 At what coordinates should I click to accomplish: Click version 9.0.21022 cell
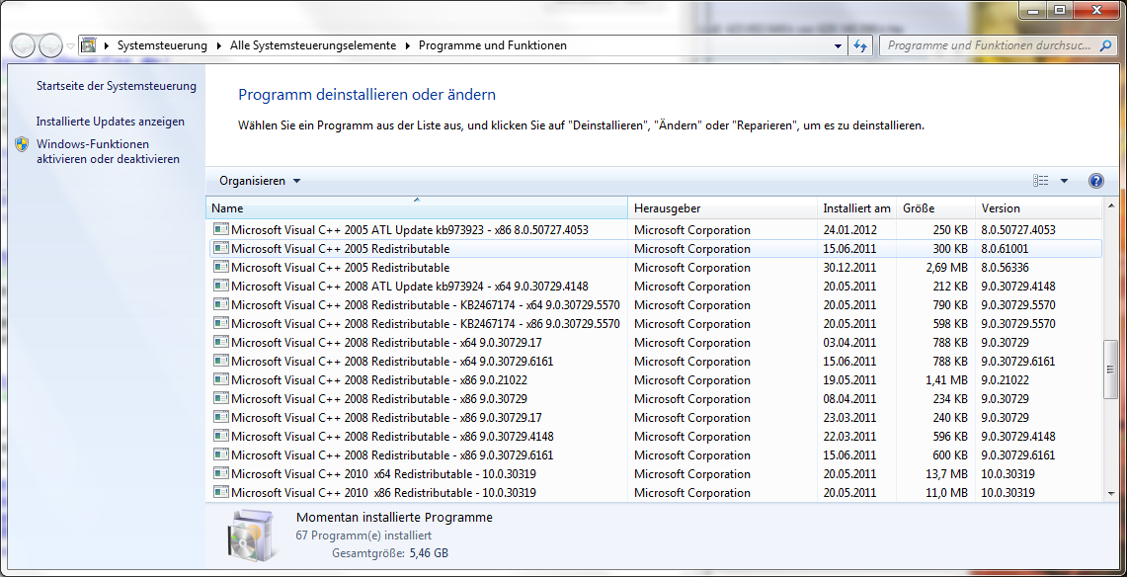click(1005, 379)
